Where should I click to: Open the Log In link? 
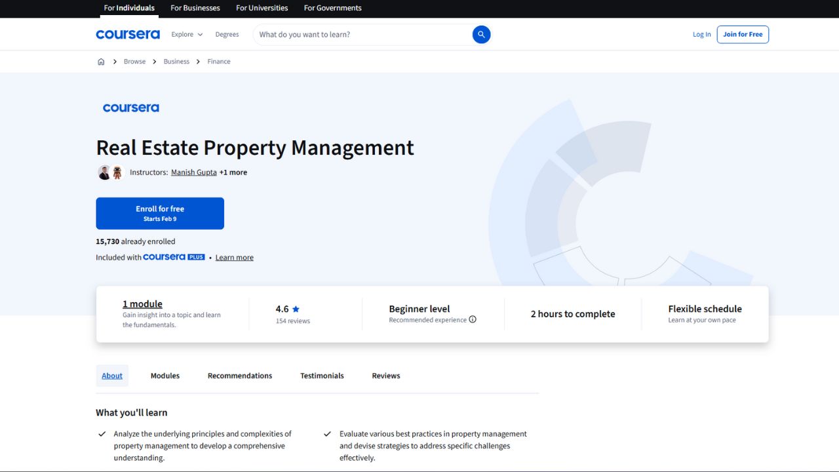[x=701, y=34]
